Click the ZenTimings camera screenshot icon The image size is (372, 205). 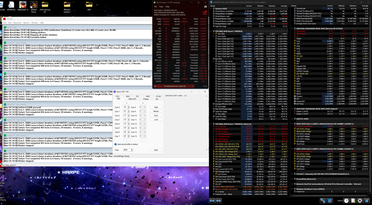pos(205,7)
